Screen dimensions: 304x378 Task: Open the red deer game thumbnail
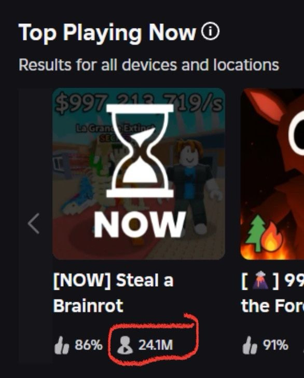click(x=272, y=174)
